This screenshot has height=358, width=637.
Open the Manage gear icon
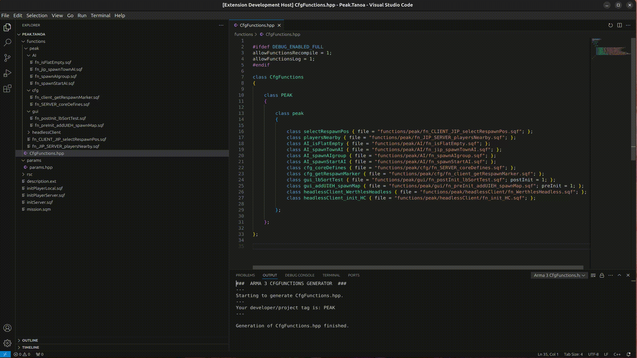(x=7, y=343)
